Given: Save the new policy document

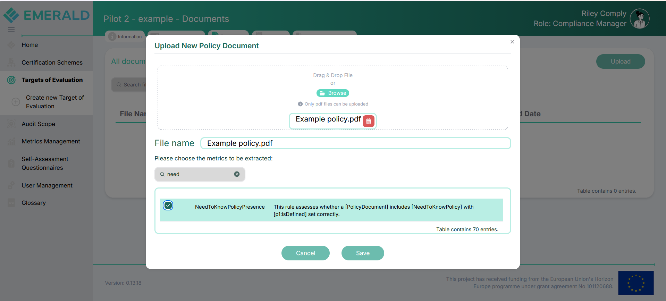Looking at the screenshot, I should (x=363, y=253).
